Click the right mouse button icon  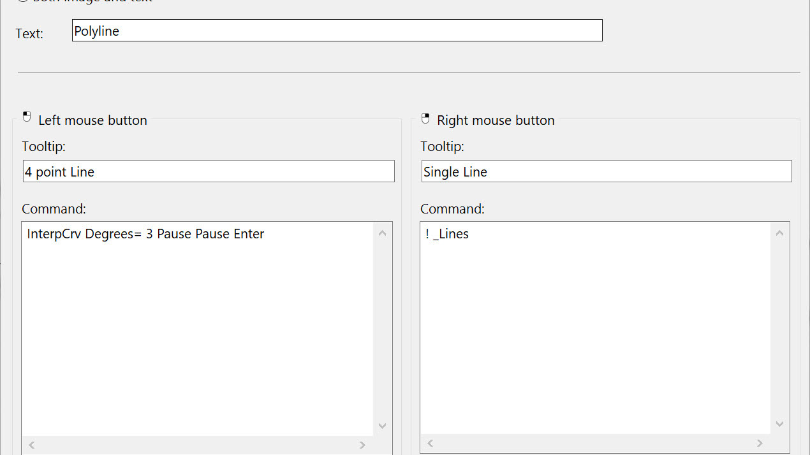pyautogui.click(x=425, y=119)
